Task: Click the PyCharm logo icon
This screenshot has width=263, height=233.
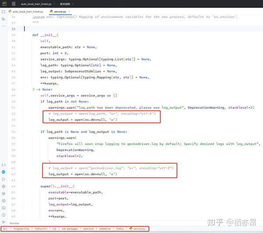Action: tap(4, 4)
